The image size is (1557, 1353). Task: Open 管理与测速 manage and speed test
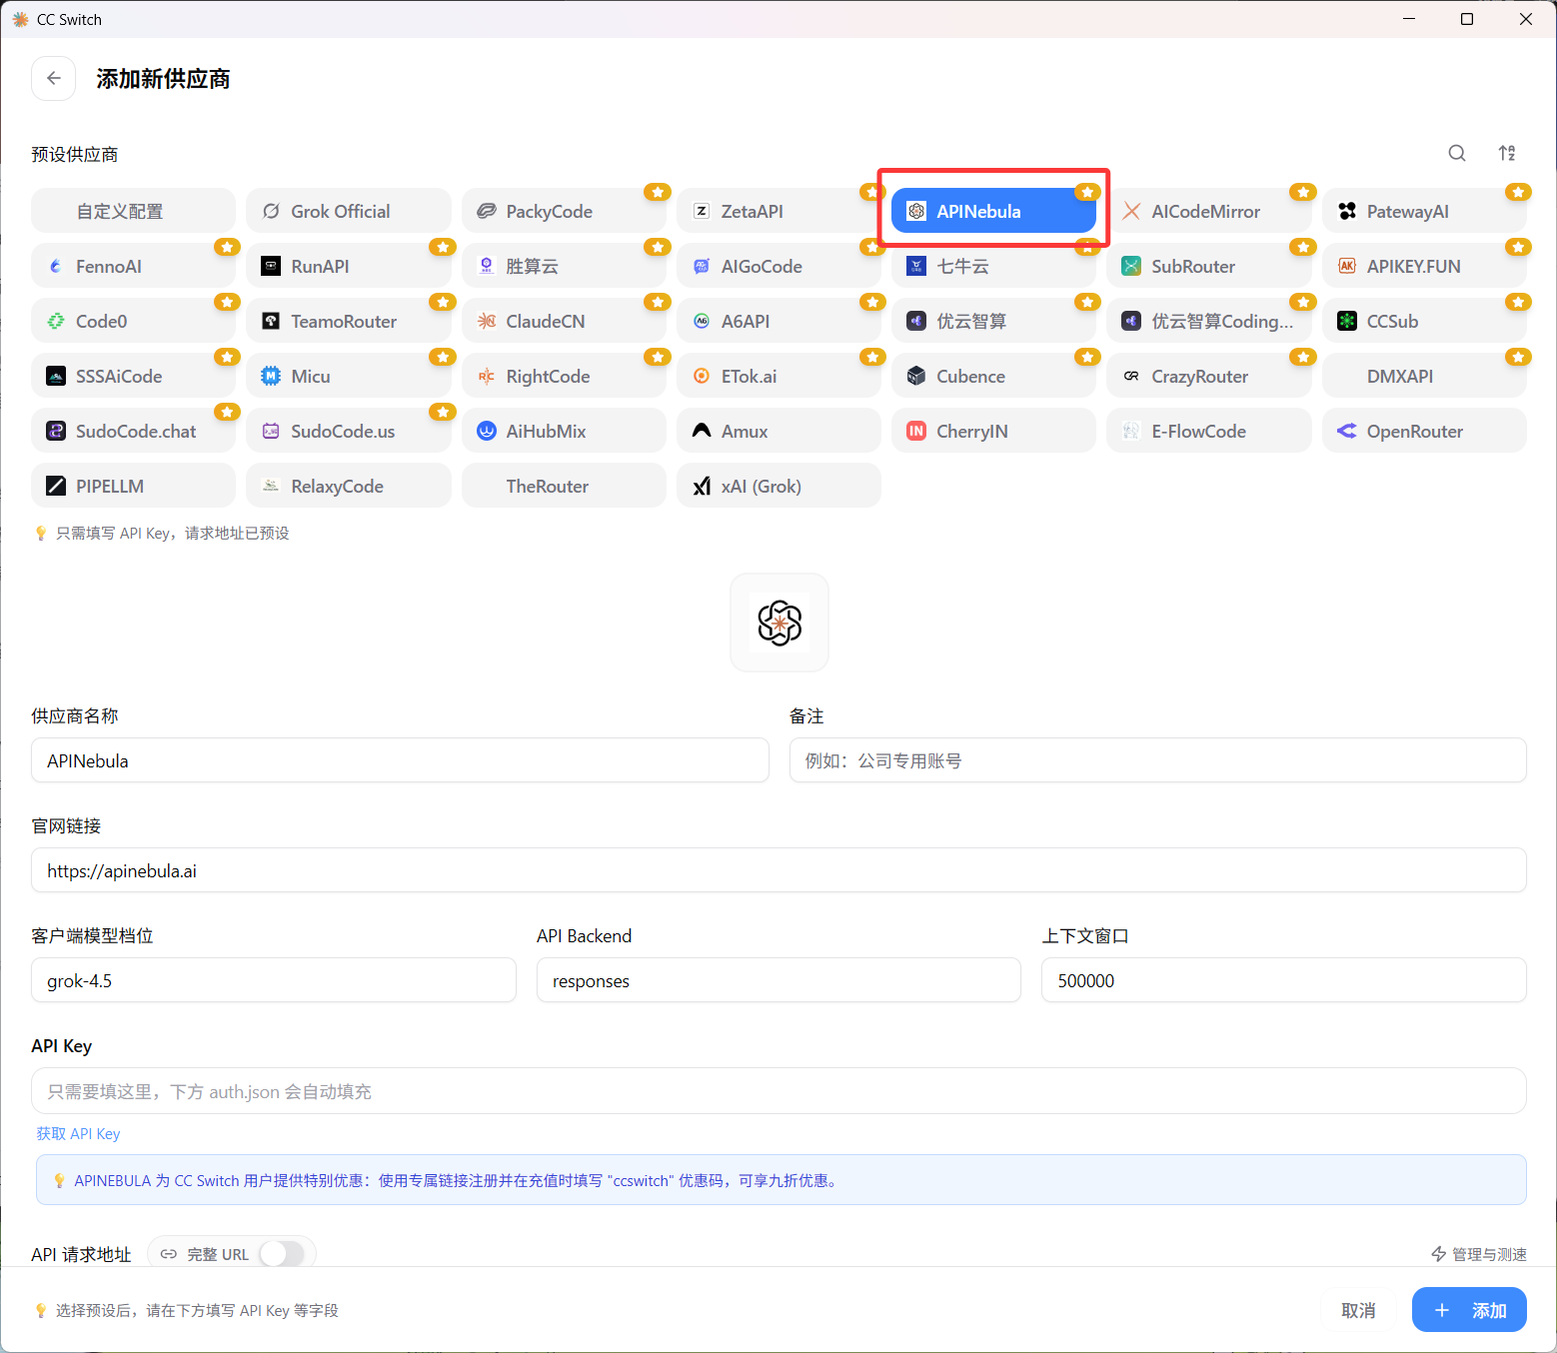[1479, 1254]
